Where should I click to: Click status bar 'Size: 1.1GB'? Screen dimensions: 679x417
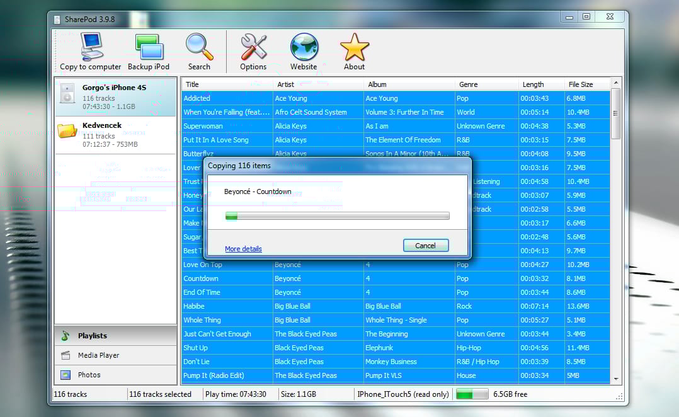[299, 394]
